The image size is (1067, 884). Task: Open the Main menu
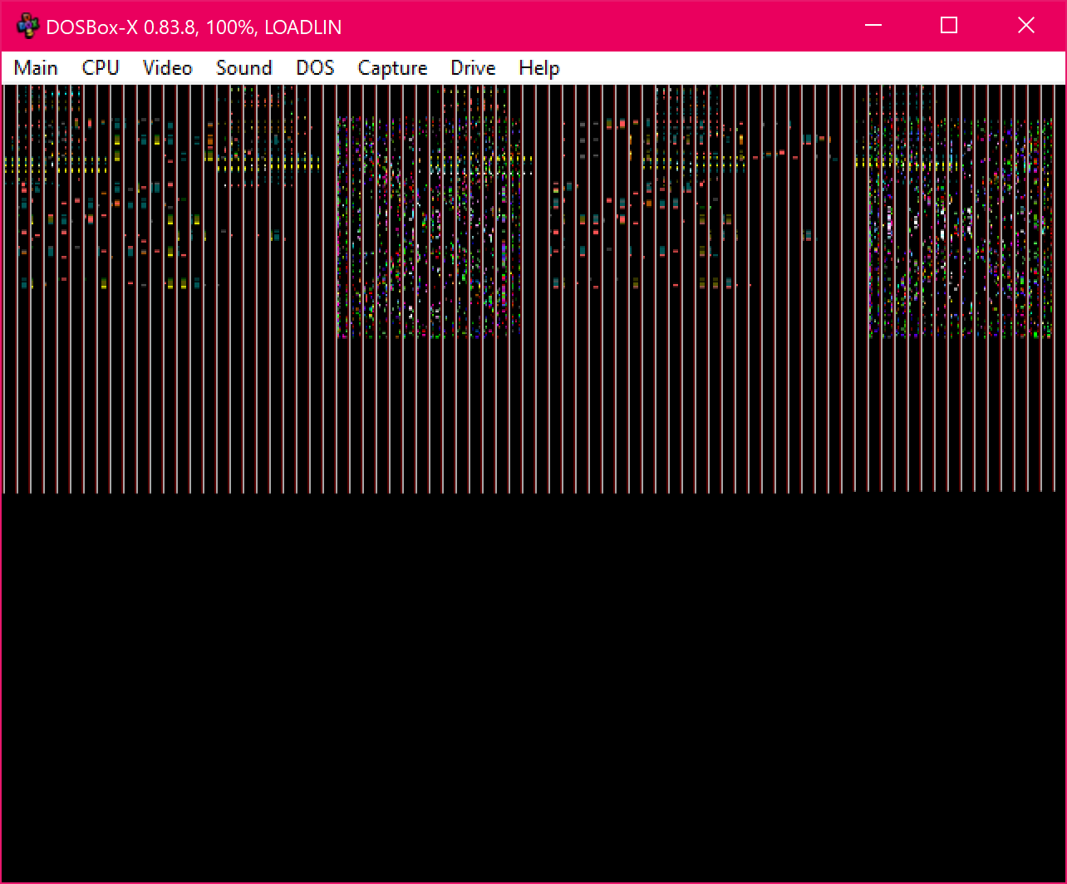(36, 68)
